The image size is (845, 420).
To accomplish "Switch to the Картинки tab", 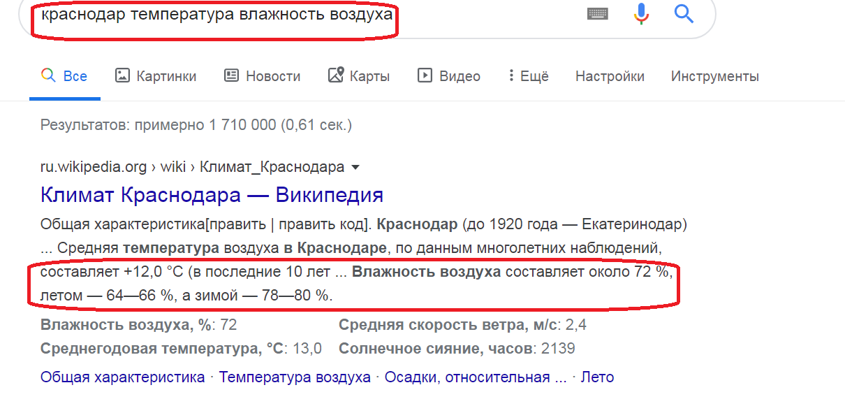I will [x=156, y=76].
